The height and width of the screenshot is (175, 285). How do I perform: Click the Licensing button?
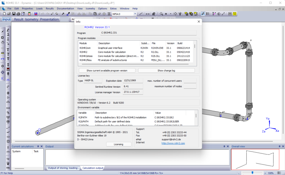[119, 144]
